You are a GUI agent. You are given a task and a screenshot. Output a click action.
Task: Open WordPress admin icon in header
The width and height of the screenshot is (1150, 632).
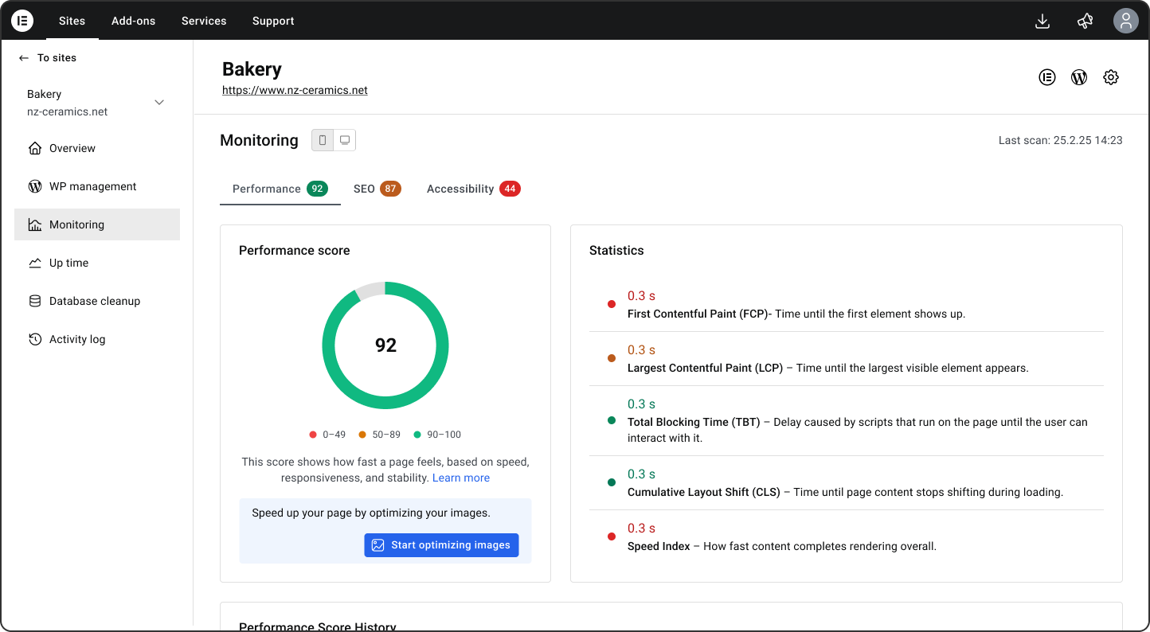click(x=1079, y=77)
